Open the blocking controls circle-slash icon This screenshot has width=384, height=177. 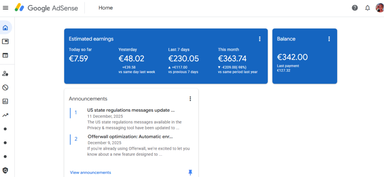[5, 87]
